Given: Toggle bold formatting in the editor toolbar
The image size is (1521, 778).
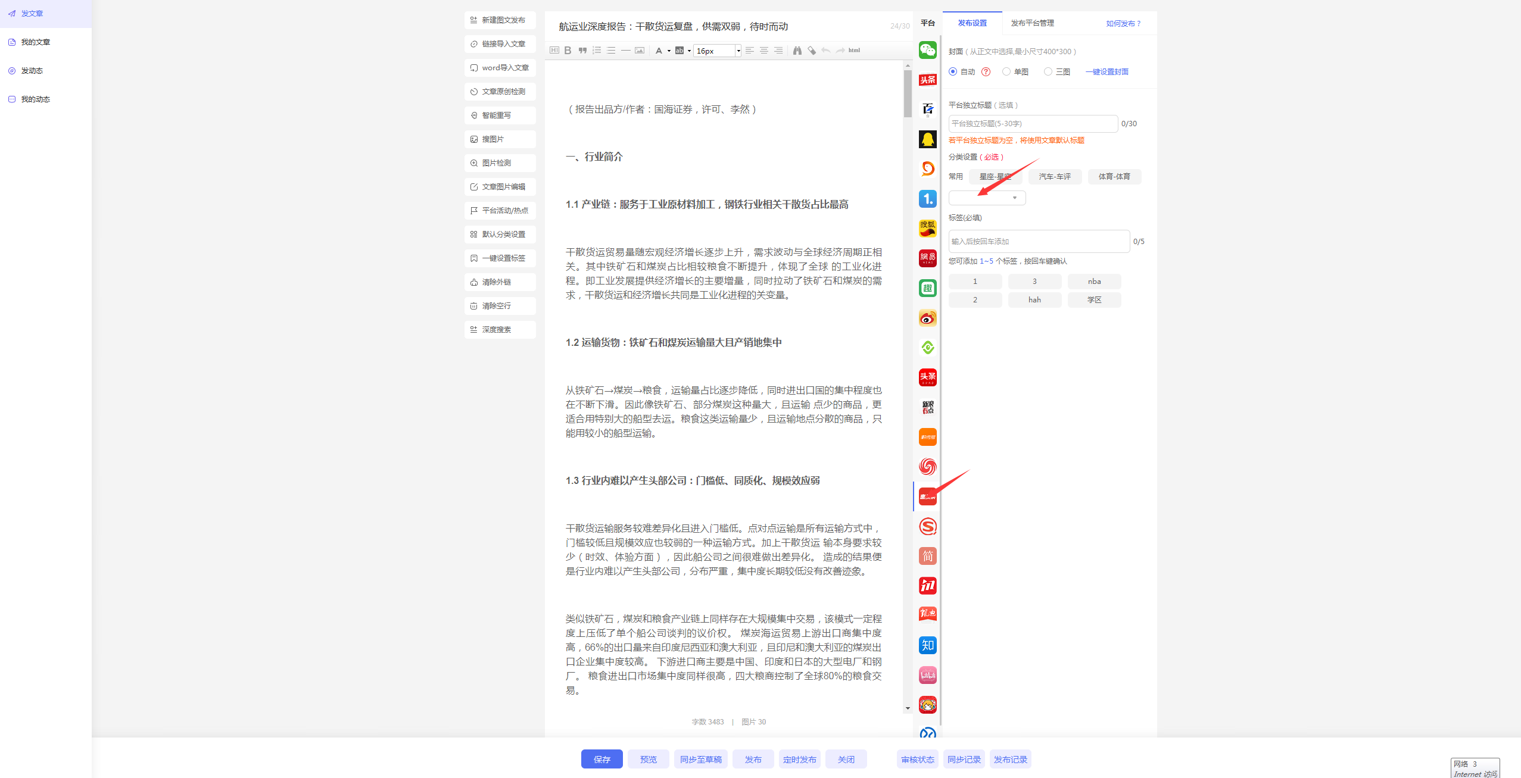Looking at the screenshot, I should (x=568, y=51).
